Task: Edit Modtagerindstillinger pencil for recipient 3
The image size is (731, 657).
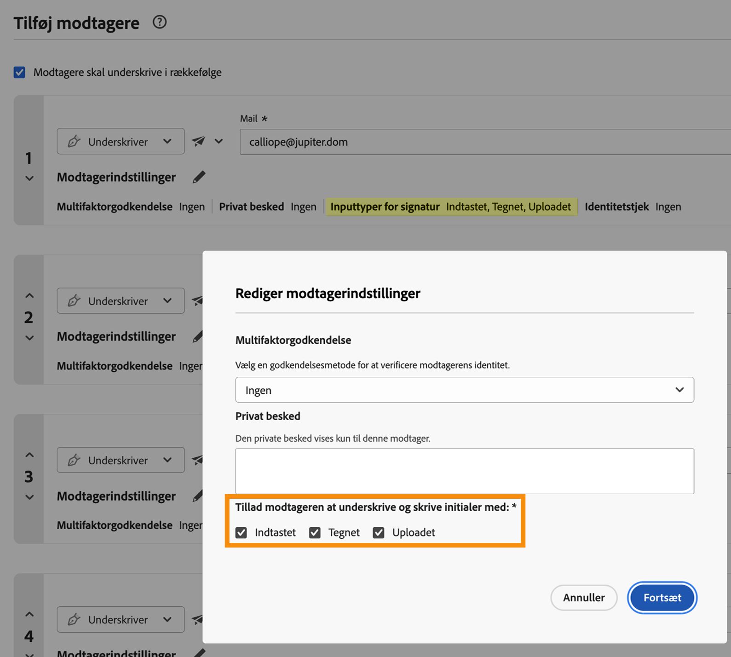Action: 198,496
